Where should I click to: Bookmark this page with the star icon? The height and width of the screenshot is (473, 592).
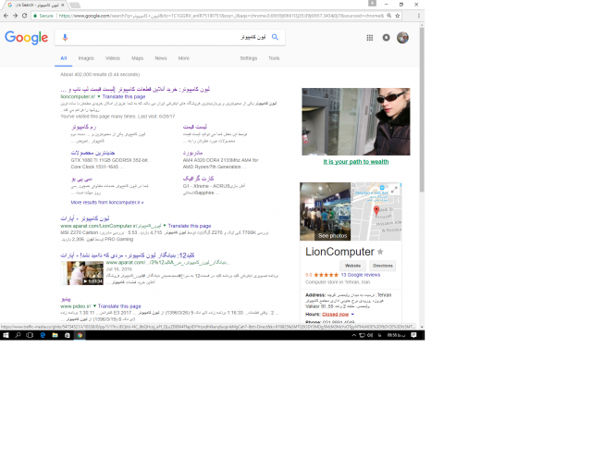click(x=398, y=16)
